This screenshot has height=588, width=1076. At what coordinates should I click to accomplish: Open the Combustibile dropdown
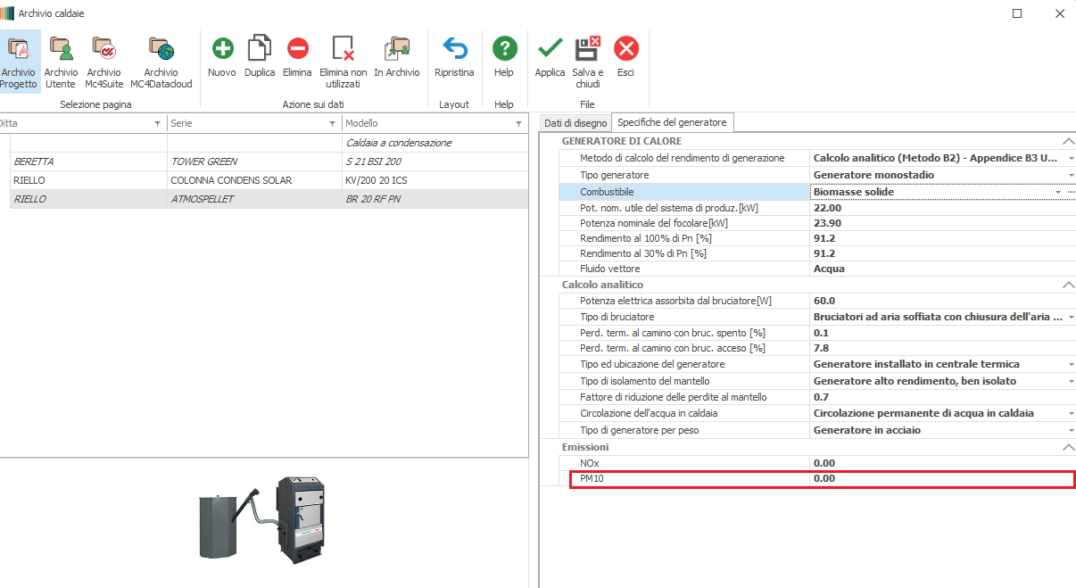[x=1058, y=192]
